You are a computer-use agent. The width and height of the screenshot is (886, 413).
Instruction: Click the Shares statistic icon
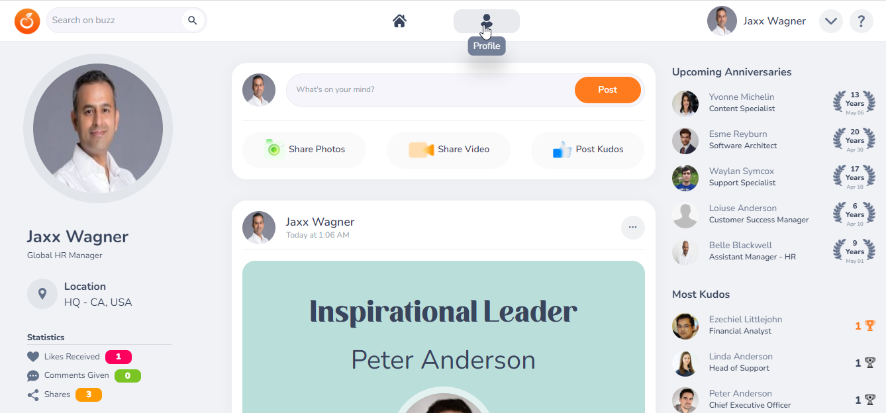(x=33, y=395)
